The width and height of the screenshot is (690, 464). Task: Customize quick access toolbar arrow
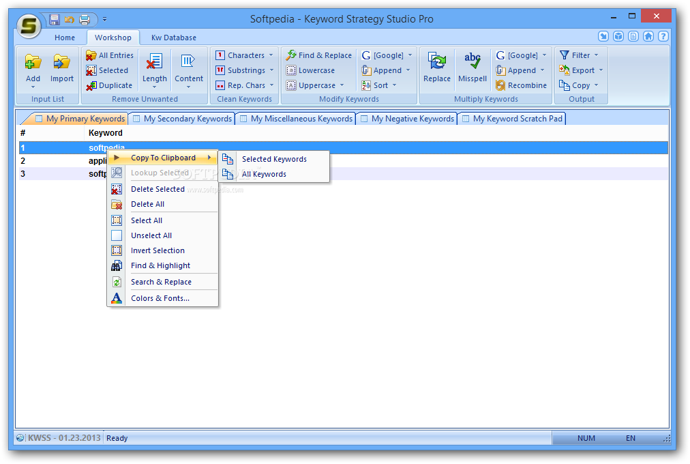click(105, 19)
